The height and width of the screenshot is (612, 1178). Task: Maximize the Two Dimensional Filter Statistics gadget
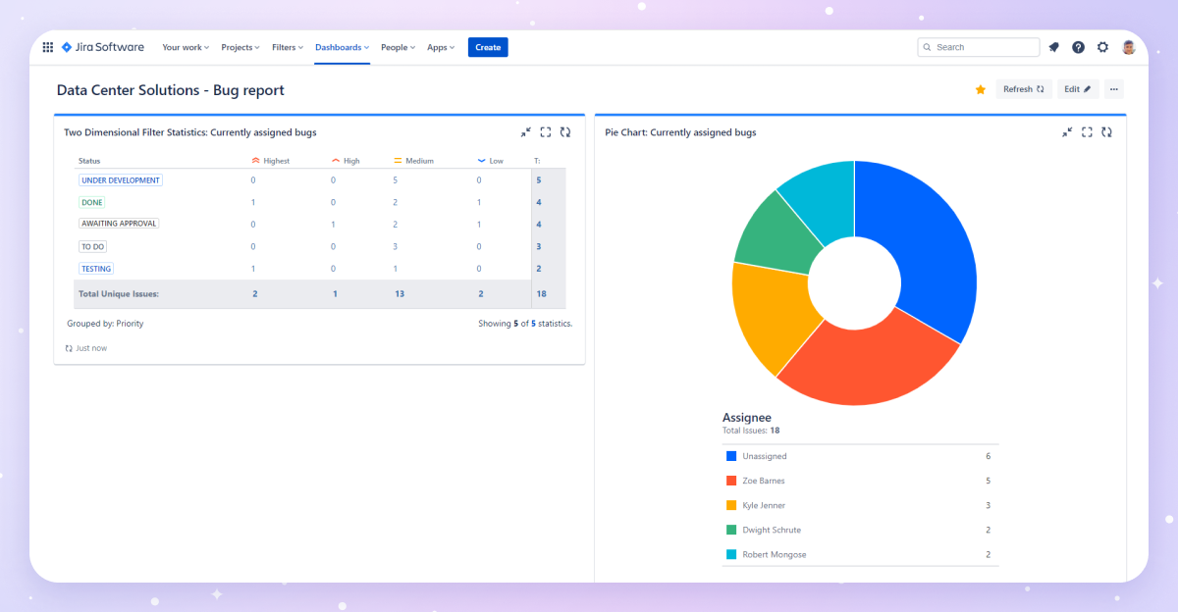[x=546, y=132]
